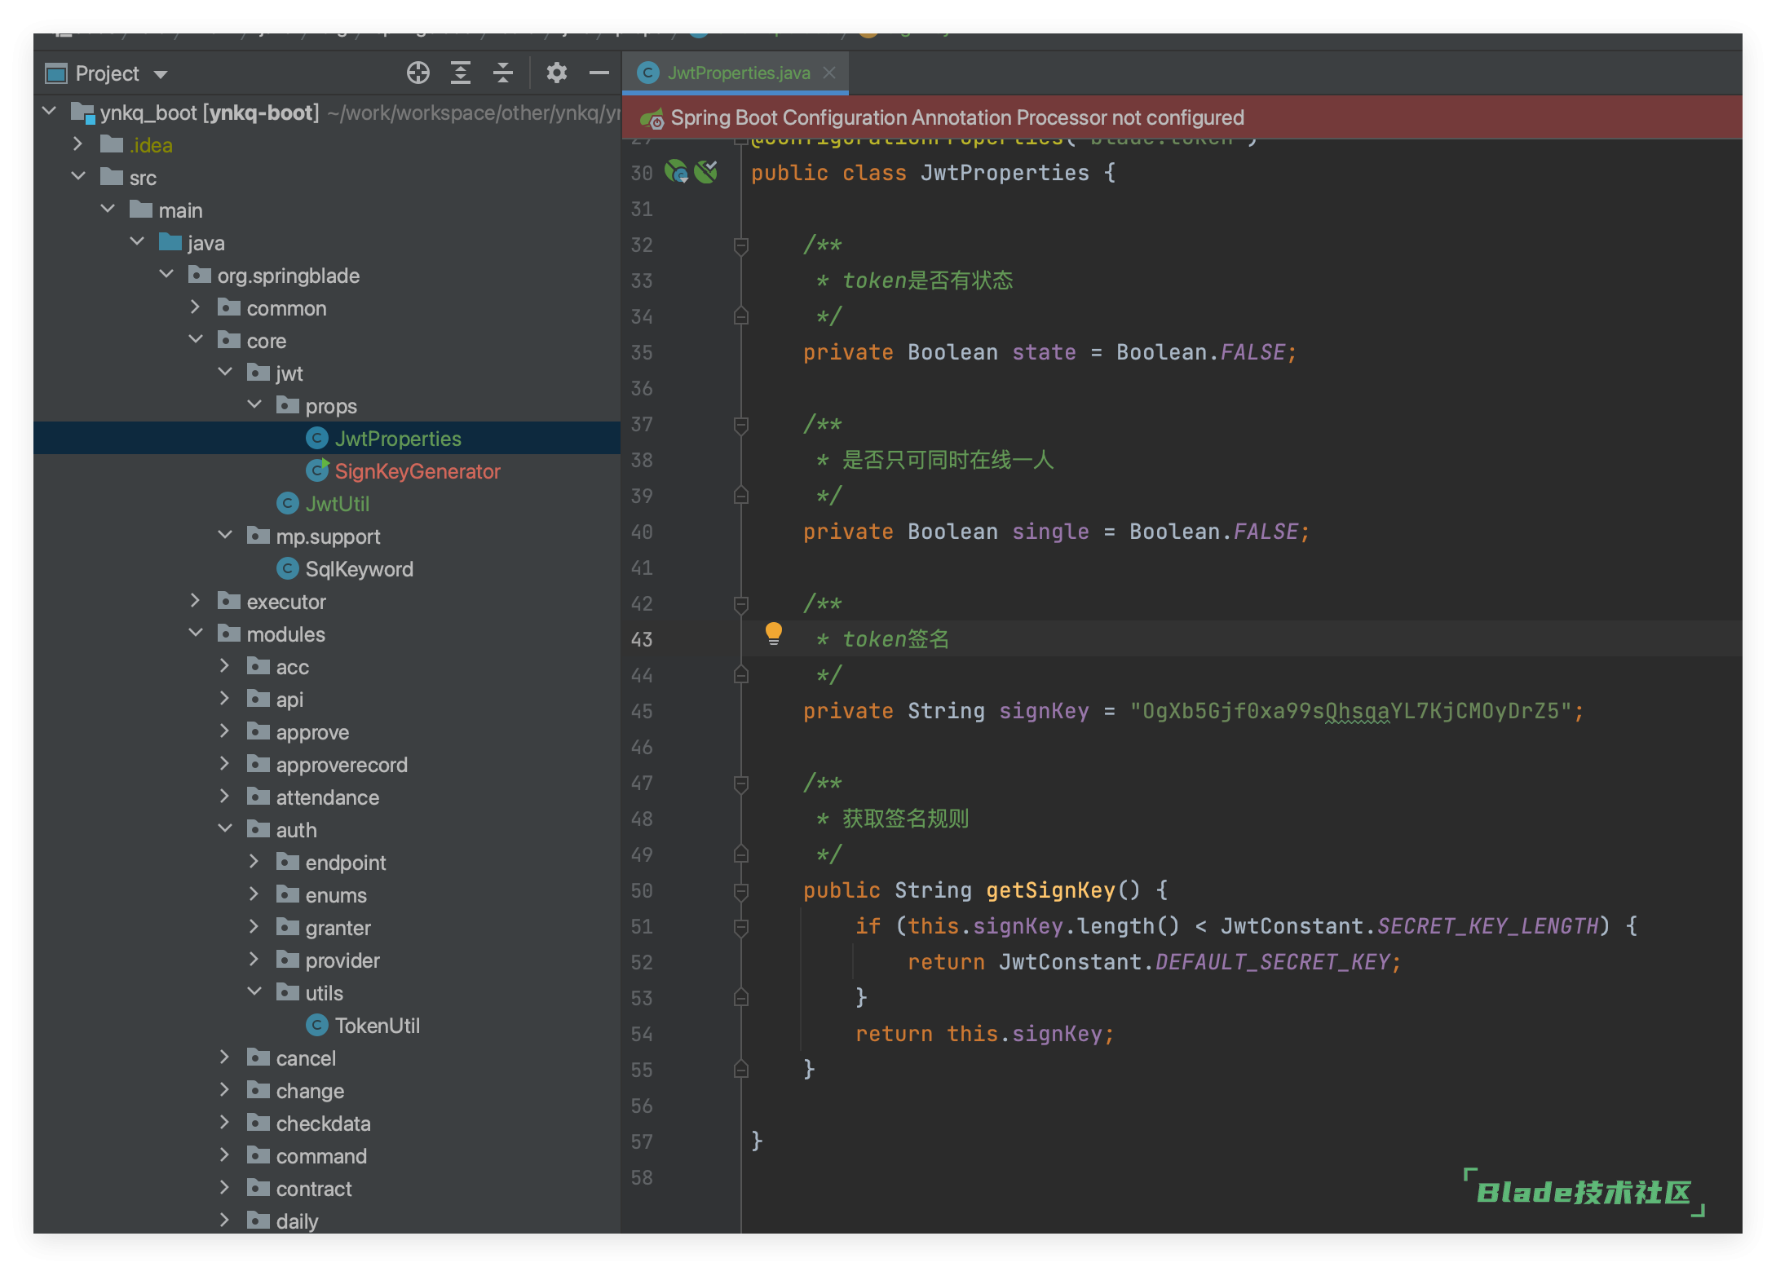This screenshot has width=1776, height=1267.
Task: Expand the .idea folder
Action: coord(78,144)
